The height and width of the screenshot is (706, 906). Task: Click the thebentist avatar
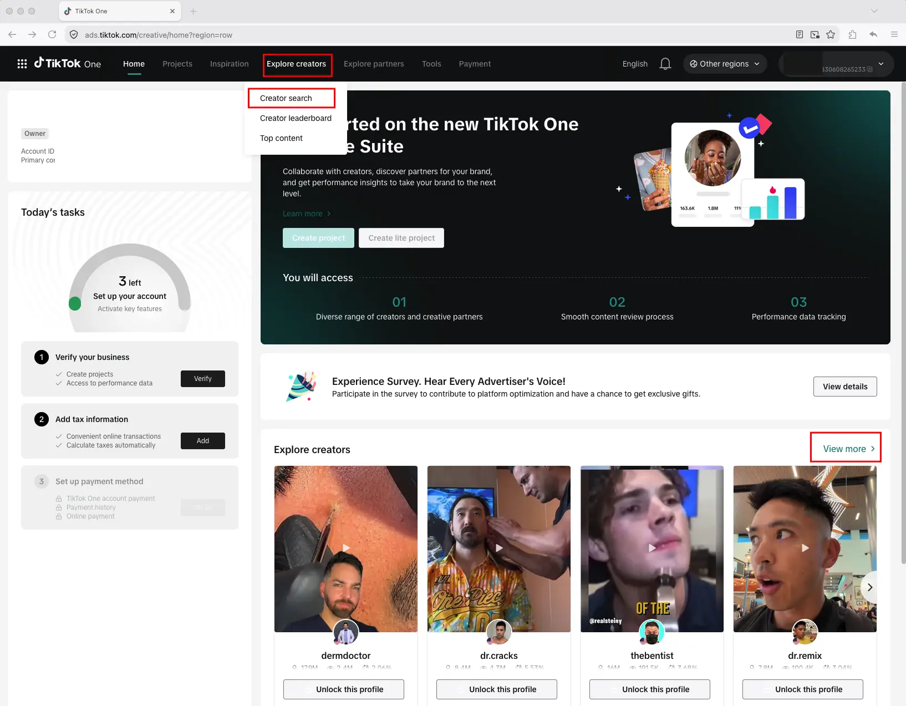tap(652, 632)
